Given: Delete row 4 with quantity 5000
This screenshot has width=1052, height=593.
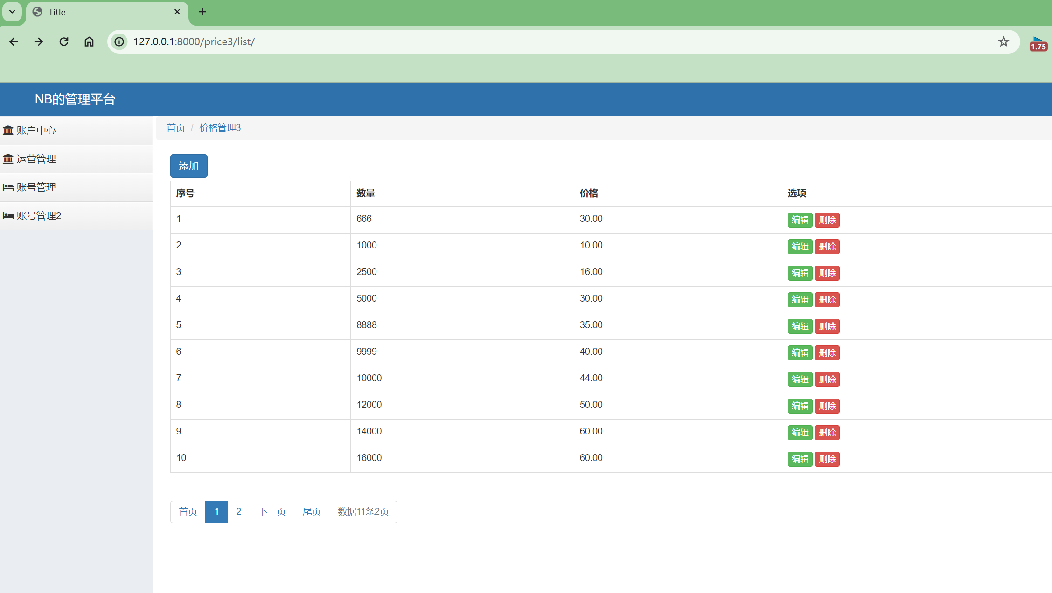Looking at the screenshot, I should (x=827, y=300).
